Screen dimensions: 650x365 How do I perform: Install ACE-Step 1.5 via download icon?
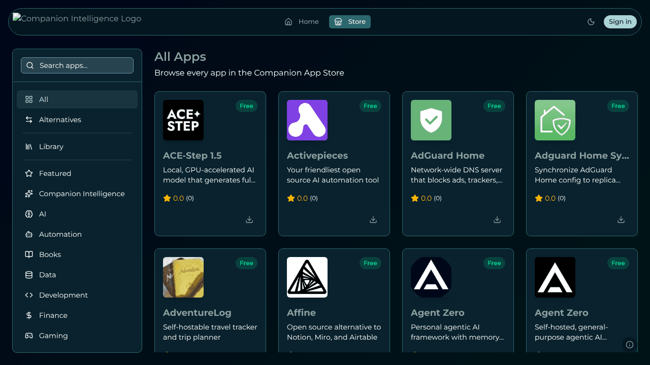click(249, 220)
